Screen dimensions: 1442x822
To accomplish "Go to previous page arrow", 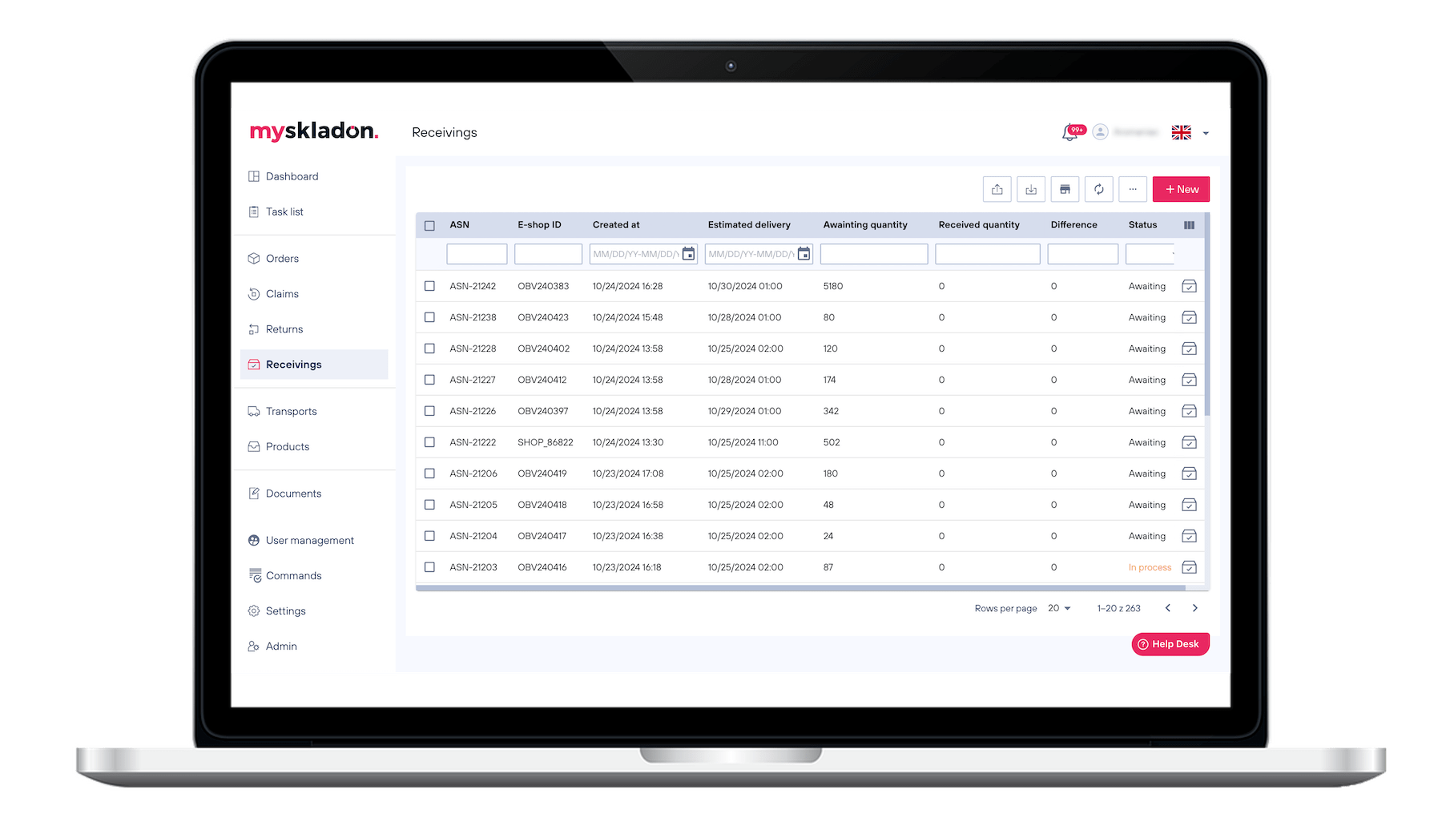I will click(x=1168, y=608).
